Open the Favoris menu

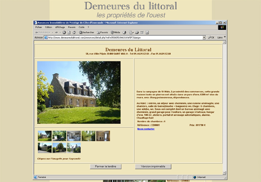coord(72,27)
